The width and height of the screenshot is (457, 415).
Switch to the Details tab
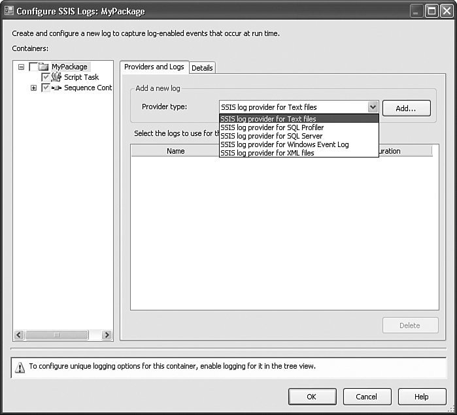(x=202, y=68)
